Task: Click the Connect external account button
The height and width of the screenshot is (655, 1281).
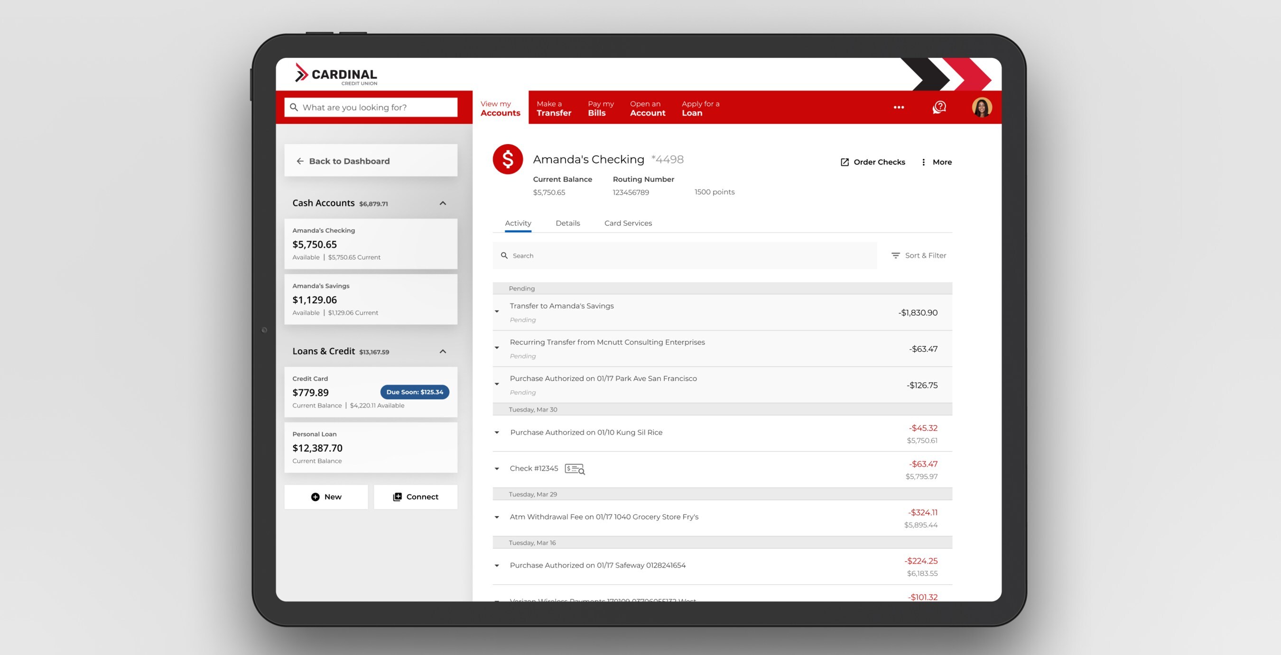Action: 416,496
